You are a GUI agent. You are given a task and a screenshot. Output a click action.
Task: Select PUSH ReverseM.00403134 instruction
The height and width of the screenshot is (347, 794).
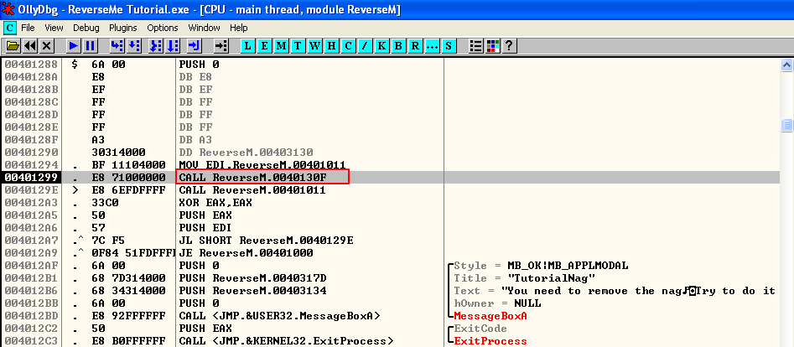click(252, 291)
